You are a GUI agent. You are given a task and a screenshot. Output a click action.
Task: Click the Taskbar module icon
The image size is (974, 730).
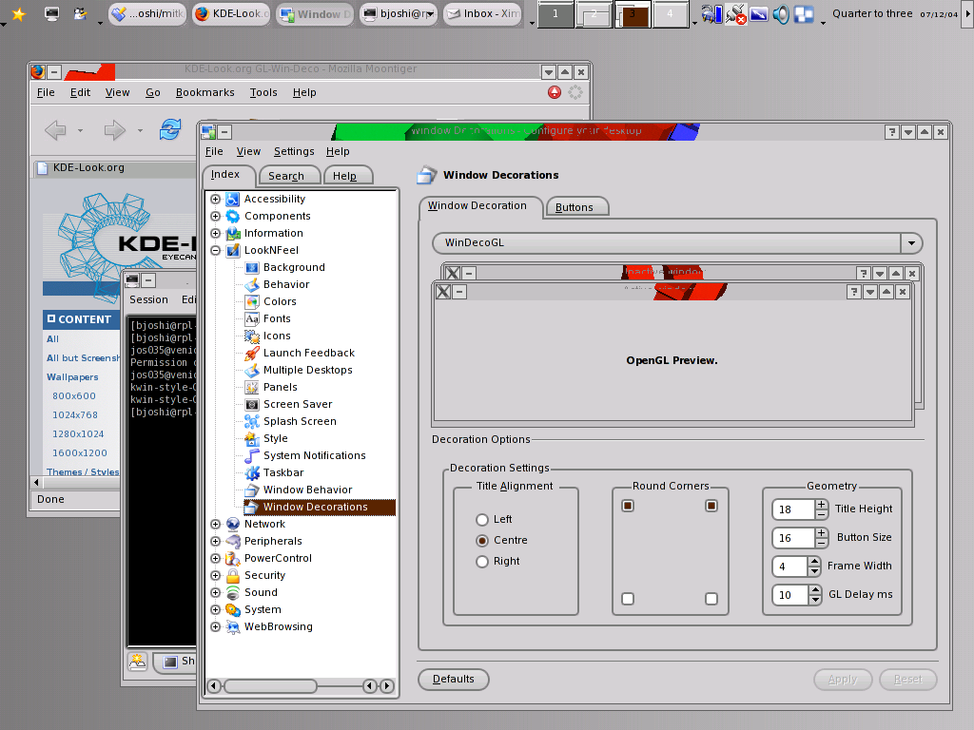(x=251, y=473)
